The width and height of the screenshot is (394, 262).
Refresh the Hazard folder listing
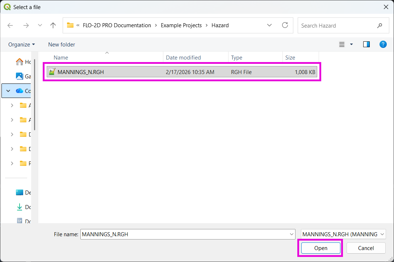[285, 25]
